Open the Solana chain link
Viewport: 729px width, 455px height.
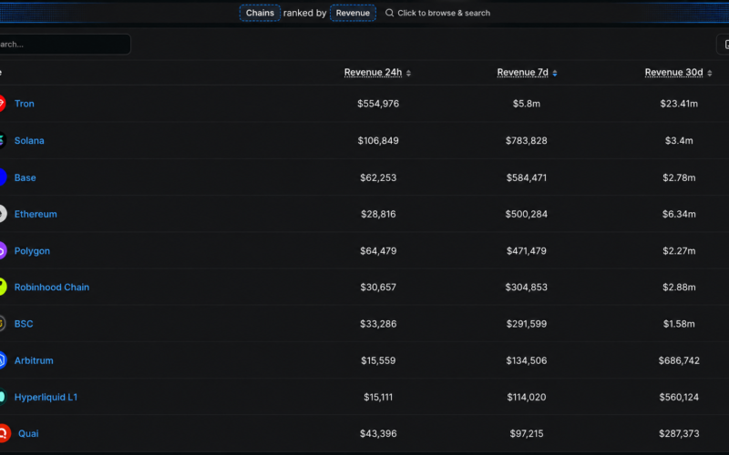pyautogui.click(x=29, y=141)
